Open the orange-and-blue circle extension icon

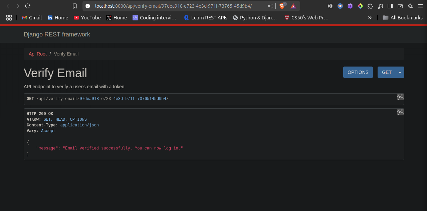pyautogui.click(x=340, y=6)
